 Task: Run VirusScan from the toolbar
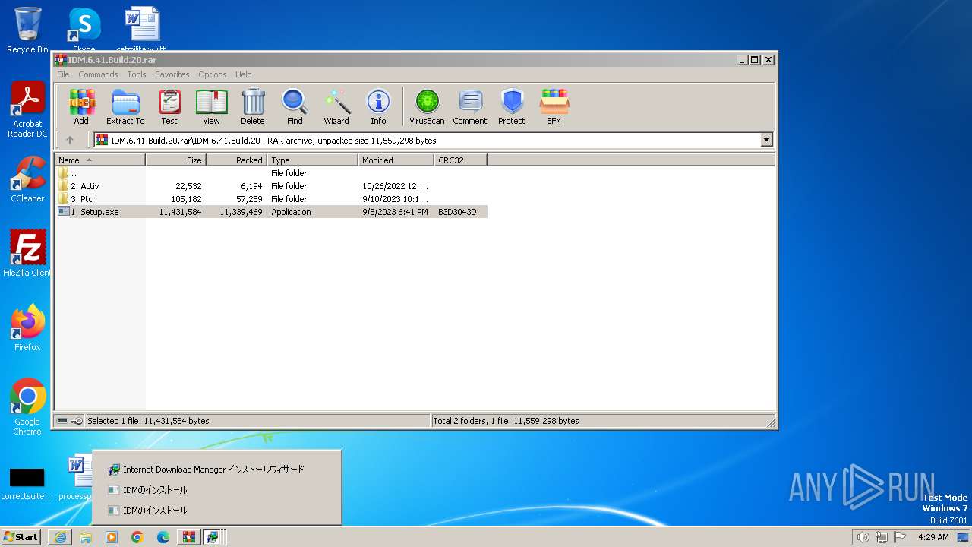click(427, 106)
